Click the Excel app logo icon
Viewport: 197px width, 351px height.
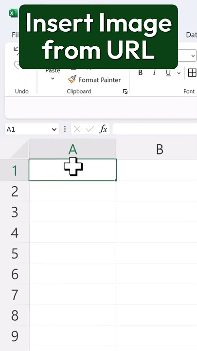coord(14,14)
